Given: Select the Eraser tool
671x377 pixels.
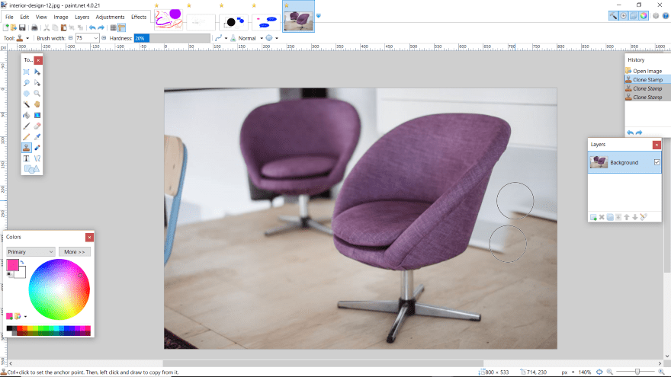Looking at the screenshot, I should coord(37,126).
